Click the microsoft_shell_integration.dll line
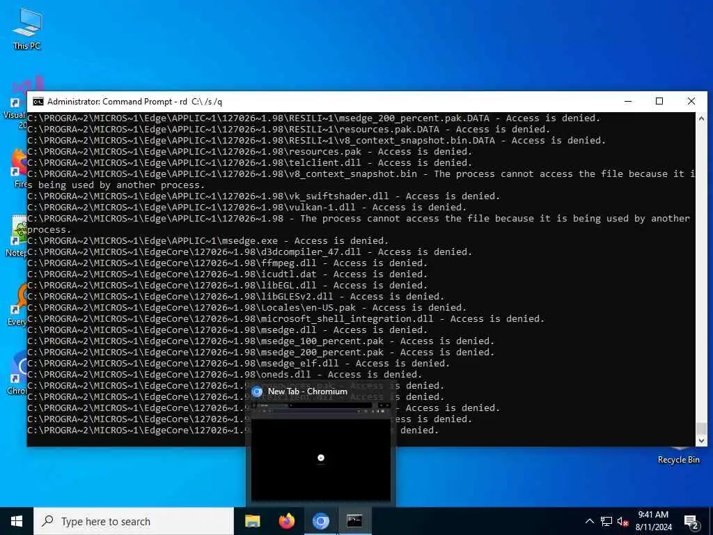The image size is (713, 535). (x=286, y=319)
